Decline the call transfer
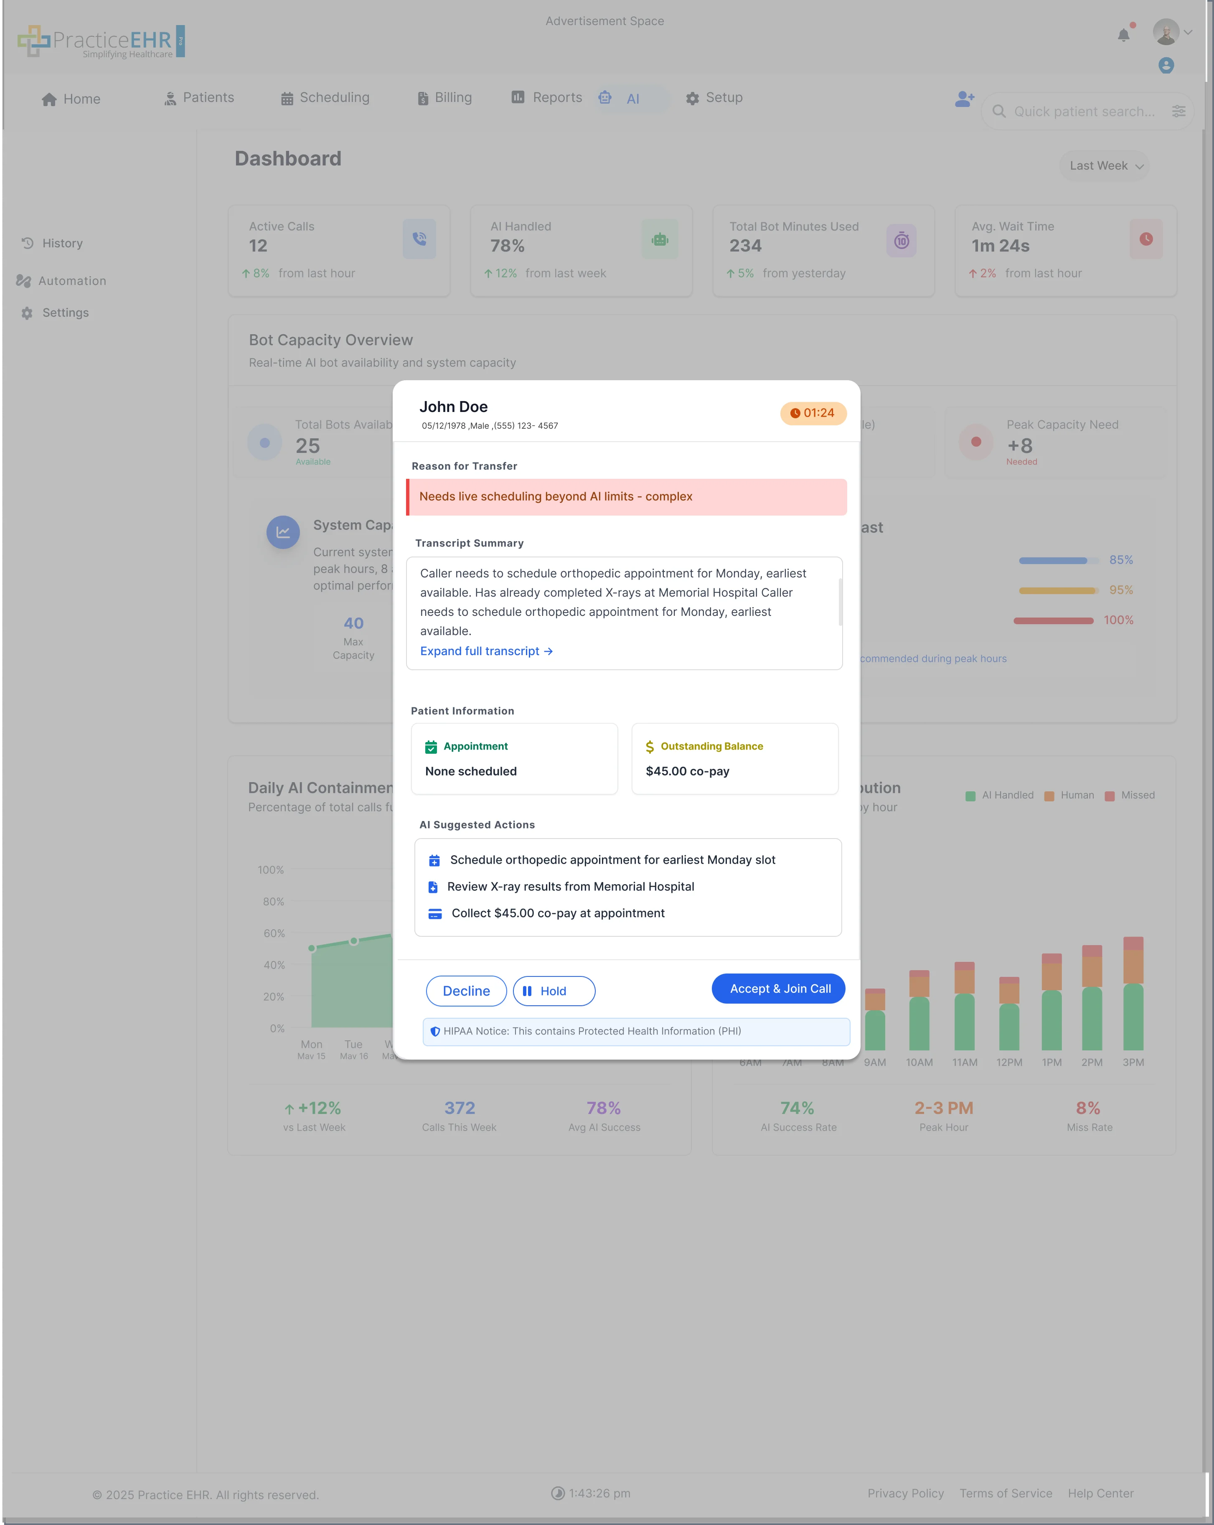This screenshot has height=1525, width=1214. point(466,991)
